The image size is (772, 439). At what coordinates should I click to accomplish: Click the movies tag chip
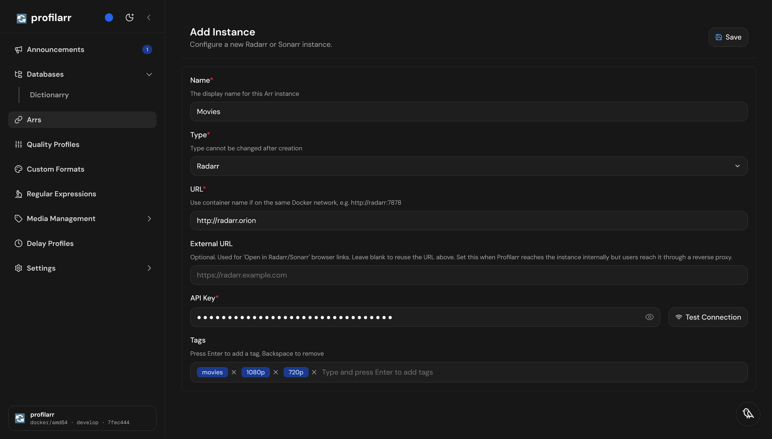tap(212, 372)
